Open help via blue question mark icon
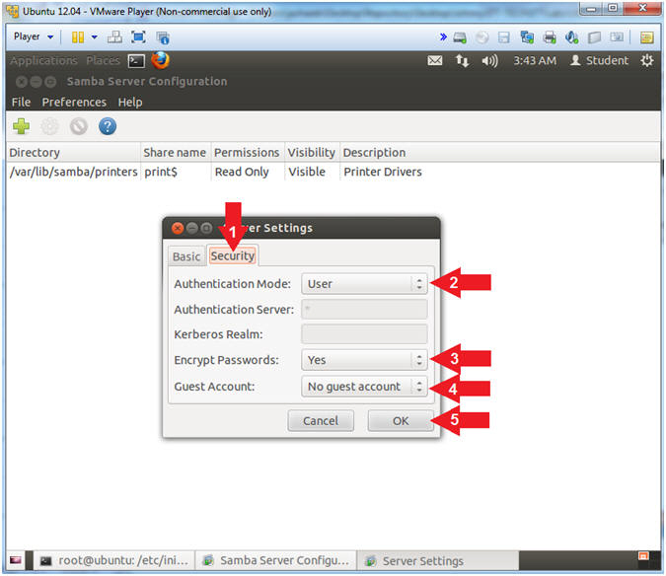666x576 pixels. coord(108,126)
